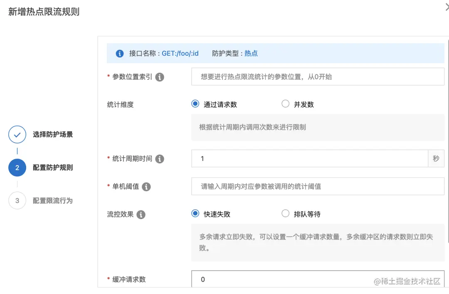This screenshot has width=449, height=294.
Task: Select the 并发数 radio button
Action: (286, 104)
